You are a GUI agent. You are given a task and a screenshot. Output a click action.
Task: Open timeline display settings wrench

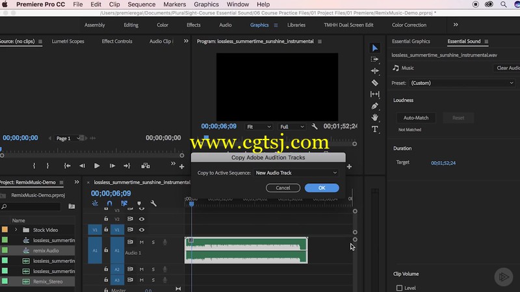(153, 203)
